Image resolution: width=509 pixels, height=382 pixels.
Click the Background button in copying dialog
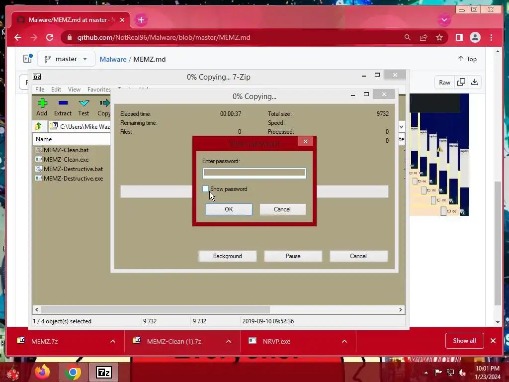tap(227, 256)
